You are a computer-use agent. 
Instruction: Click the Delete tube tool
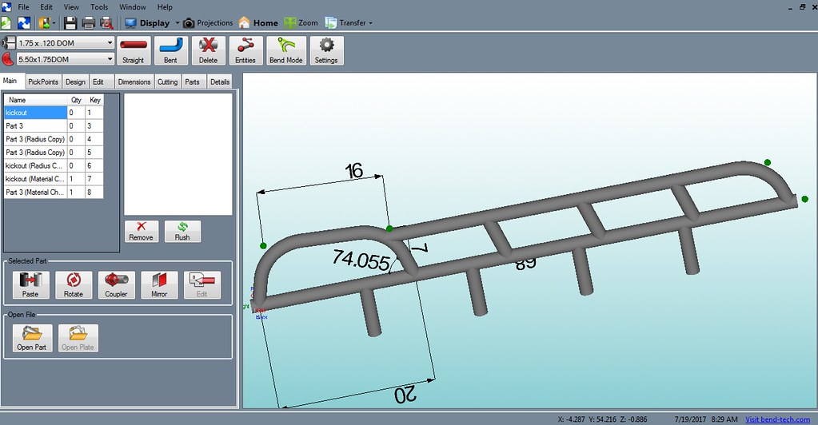coord(208,50)
